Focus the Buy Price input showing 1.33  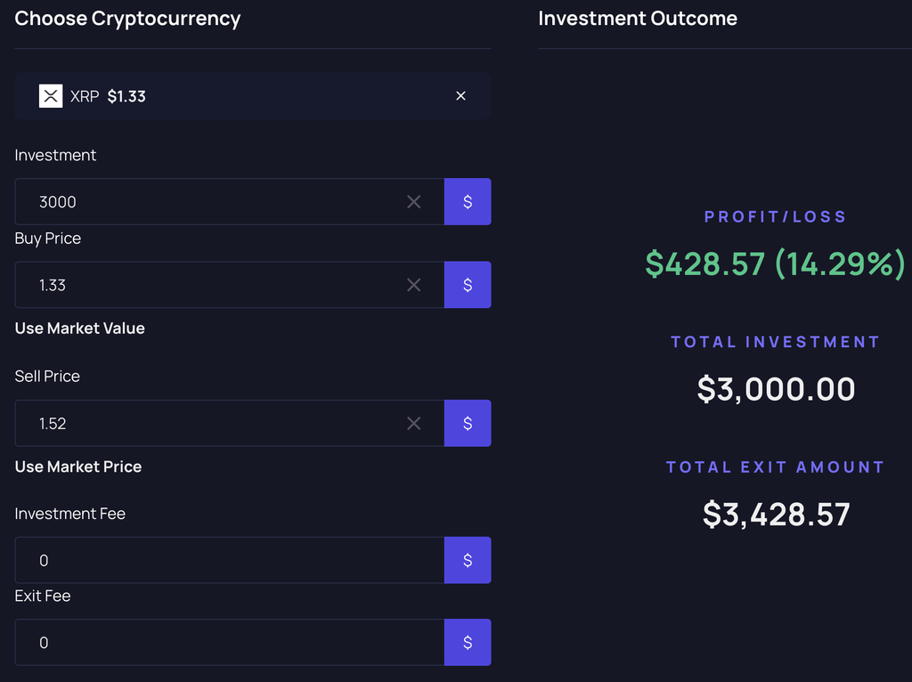pyautogui.click(x=229, y=285)
